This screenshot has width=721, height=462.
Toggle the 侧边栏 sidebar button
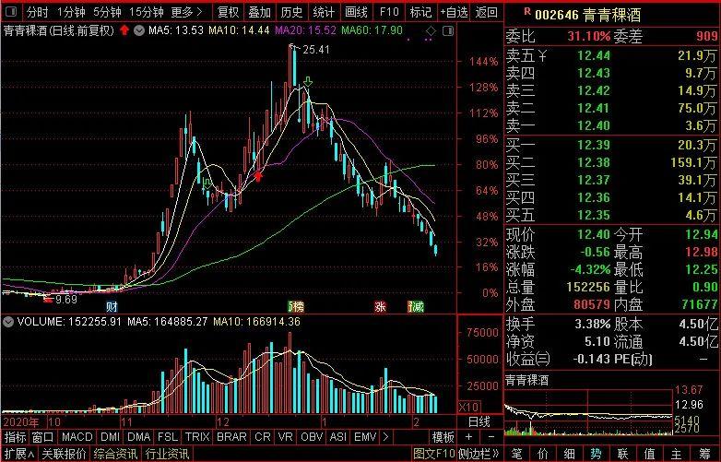479,454
